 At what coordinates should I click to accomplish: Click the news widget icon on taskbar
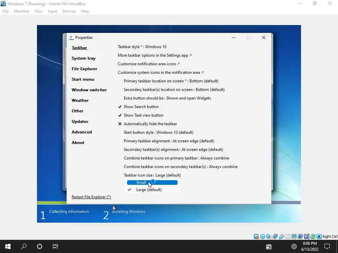click(x=269, y=247)
